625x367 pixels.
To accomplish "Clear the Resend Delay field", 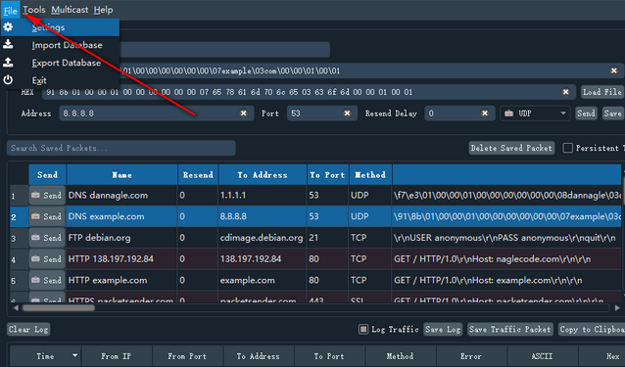I will pyautogui.click(x=485, y=114).
